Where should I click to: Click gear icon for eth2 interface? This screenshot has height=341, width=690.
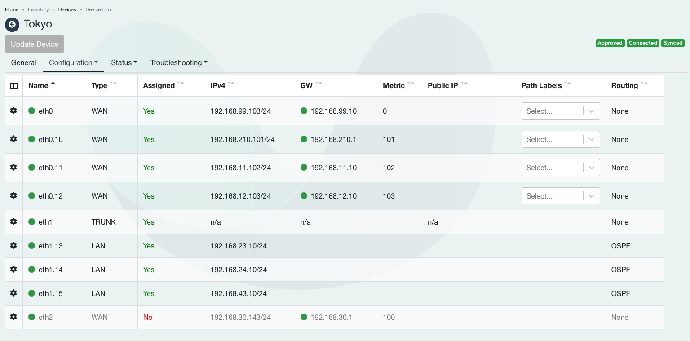click(13, 317)
